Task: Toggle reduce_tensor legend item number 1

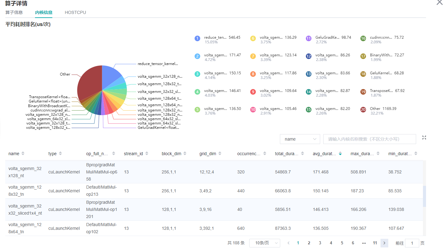Action: click(197, 38)
